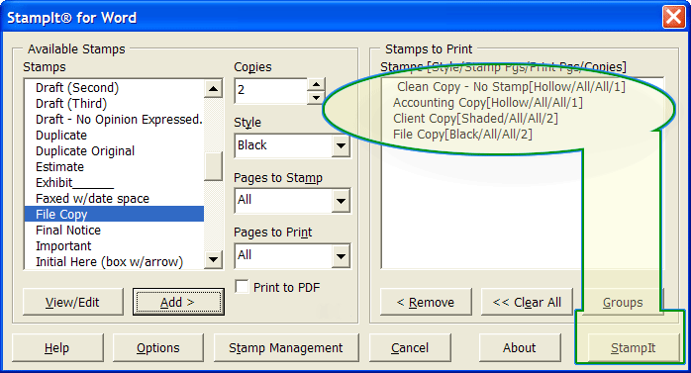Image resolution: width=691 pixels, height=373 pixels.
Task: Decrease Copies with the down spinner
Action: [316, 97]
